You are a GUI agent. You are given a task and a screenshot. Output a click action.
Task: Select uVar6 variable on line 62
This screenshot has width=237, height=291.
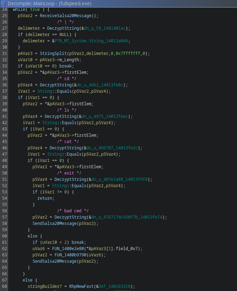click(x=38, y=249)
